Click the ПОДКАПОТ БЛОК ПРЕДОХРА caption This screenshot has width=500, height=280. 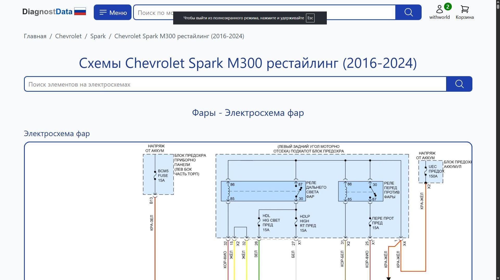pyautogui.click(x=317, y=151)
